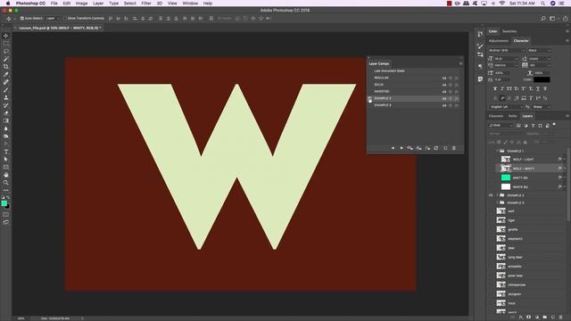Image resolution: width=571 pixels, height=321 pixels.
Task: Click the Layers panel delete layer icon
Action: coord(561,317)
